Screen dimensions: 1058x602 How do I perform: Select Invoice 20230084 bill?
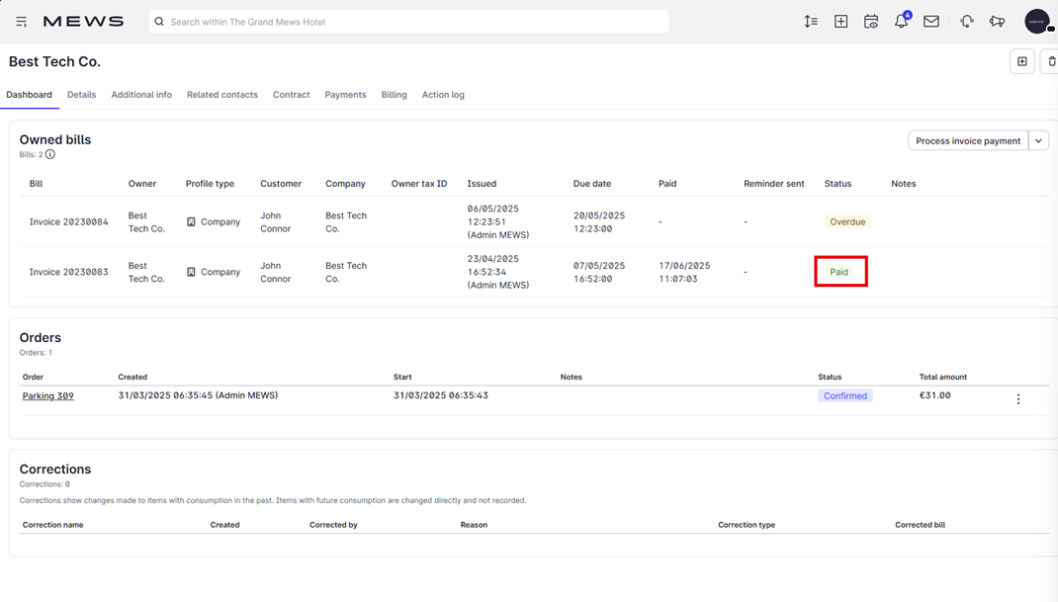point(68,222)
